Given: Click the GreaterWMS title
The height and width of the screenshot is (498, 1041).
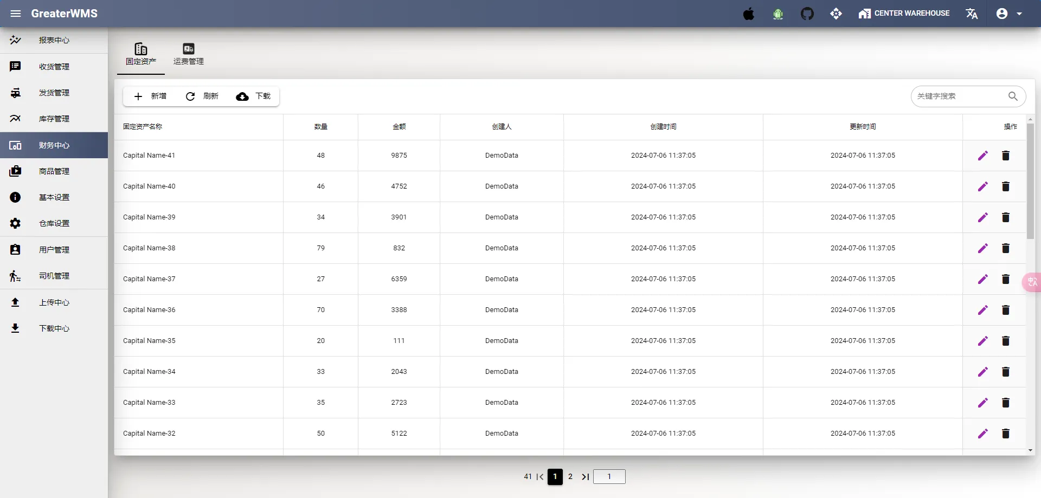Looking at the screenshot, I should [65, 14].
